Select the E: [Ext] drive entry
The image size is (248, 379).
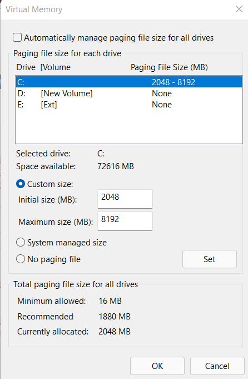tap(129, 105)
